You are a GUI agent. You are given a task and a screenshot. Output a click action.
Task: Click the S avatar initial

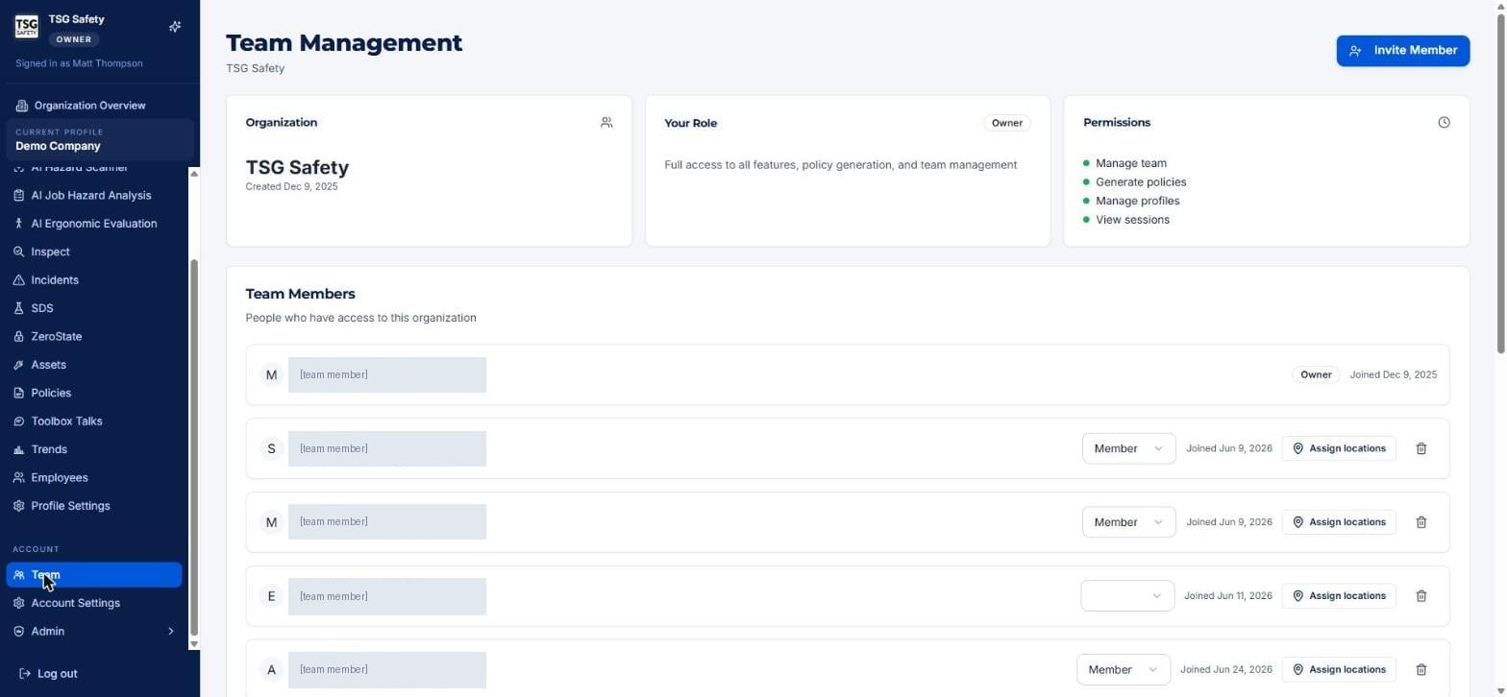coord(271,448)
